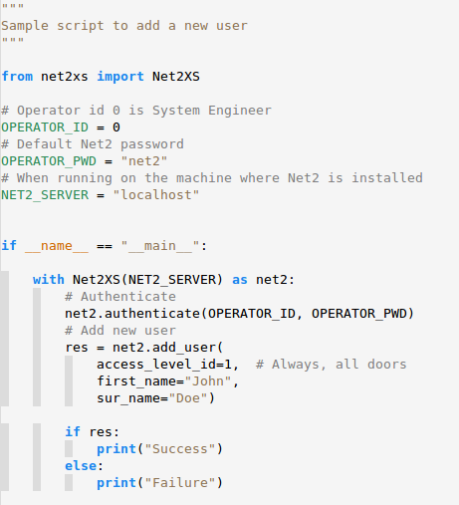
Task: Click the Net2XS import class name
Action: pos(176,77)
